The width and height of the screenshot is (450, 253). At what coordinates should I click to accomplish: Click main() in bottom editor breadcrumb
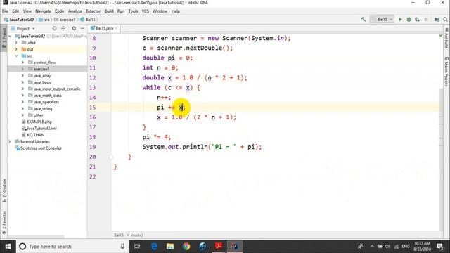[x=137, y=235]
